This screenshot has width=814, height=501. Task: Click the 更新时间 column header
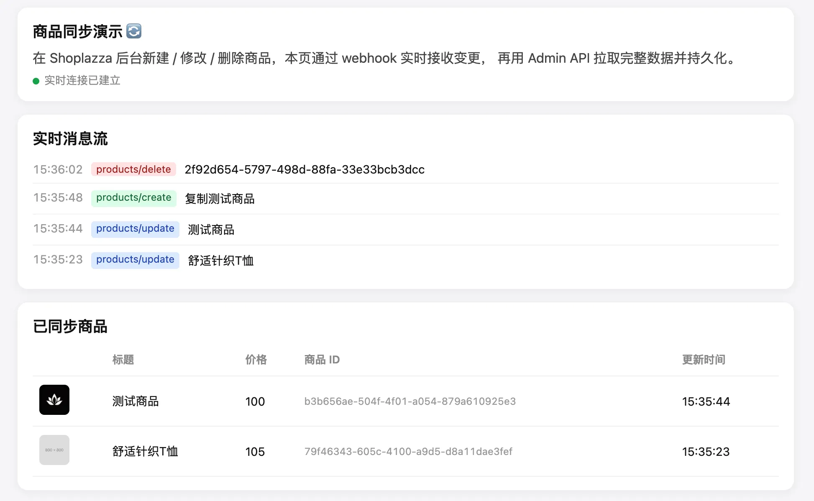click(704, 360)
